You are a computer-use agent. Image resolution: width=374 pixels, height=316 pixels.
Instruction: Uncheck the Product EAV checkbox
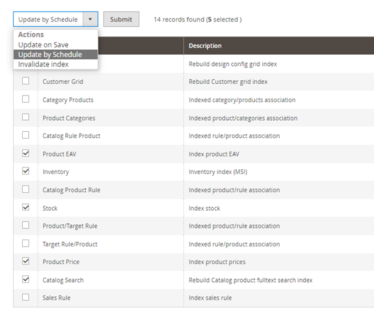25,153
